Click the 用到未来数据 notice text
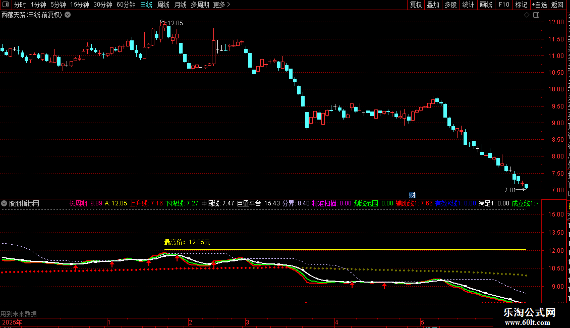The image size is (570, 328). coord(19,314)
